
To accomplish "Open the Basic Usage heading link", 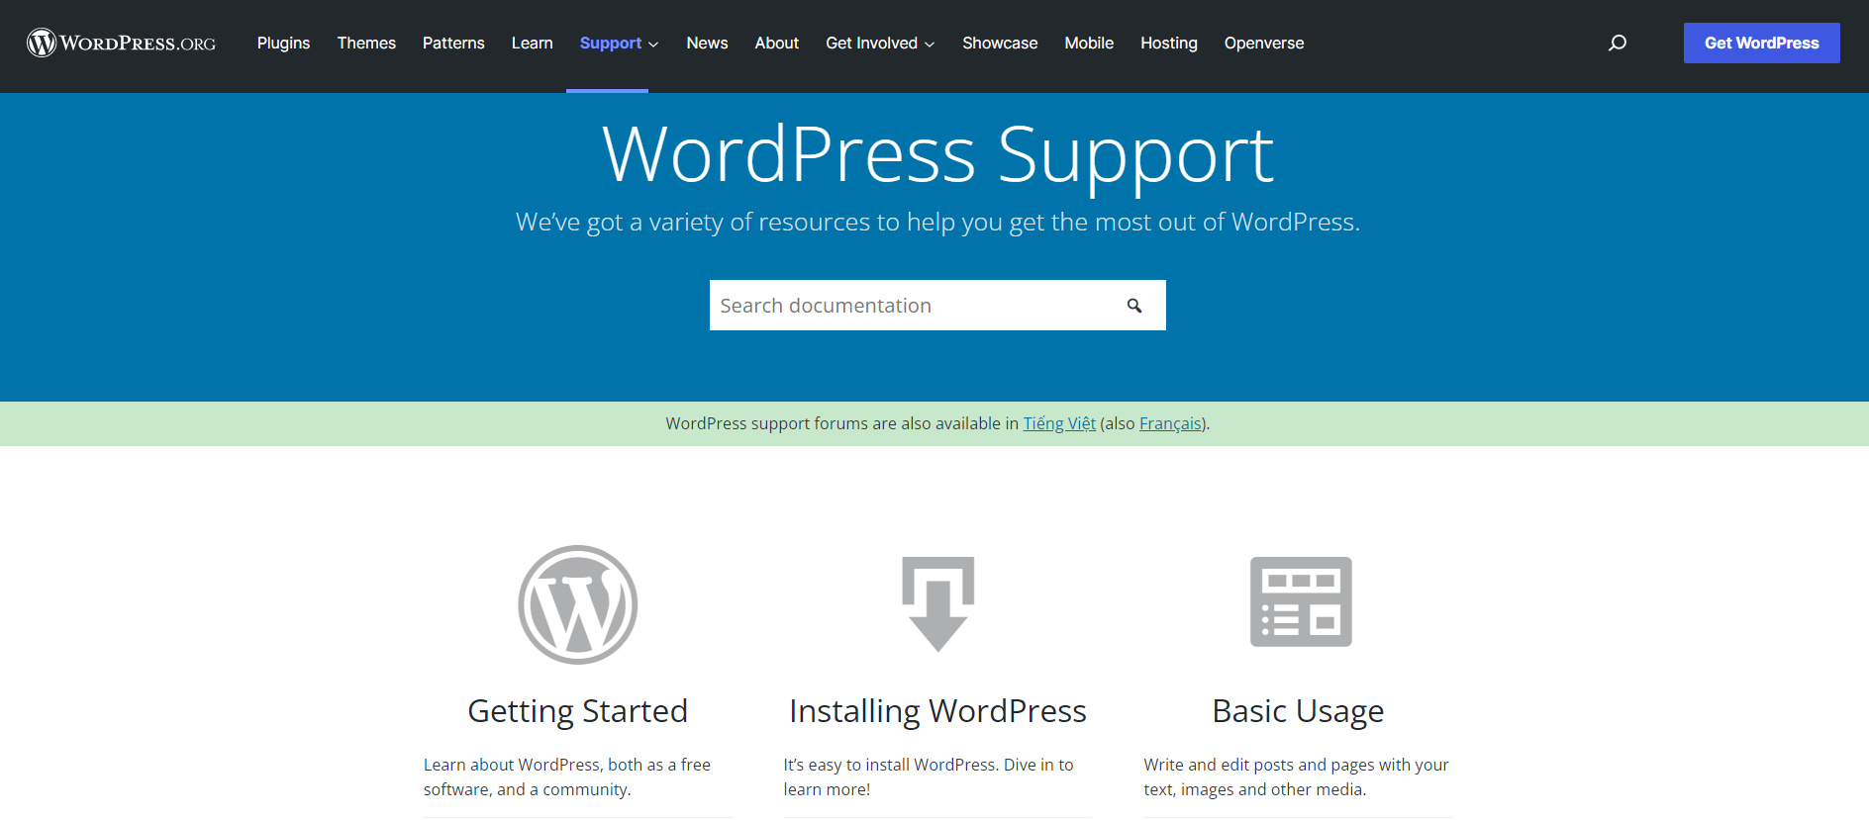I will 1299,711.
